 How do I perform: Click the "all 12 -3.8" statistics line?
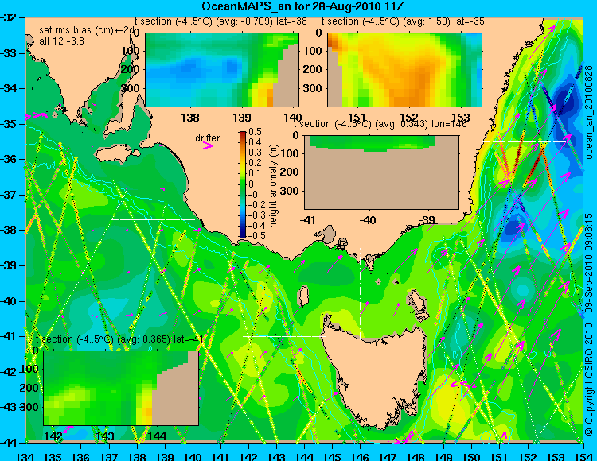tap(61, 41)
